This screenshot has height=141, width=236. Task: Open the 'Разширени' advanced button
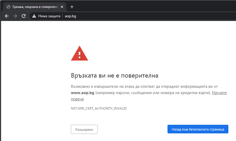tap(84, 129)
